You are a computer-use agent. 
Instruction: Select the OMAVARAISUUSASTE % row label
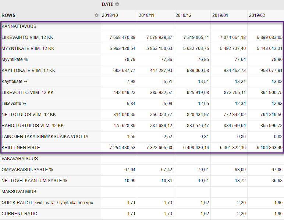pyautogui.click(x=27, y=170)
